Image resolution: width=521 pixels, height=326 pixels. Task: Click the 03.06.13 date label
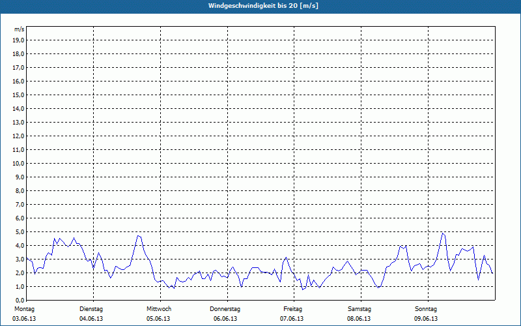(24, 319)
